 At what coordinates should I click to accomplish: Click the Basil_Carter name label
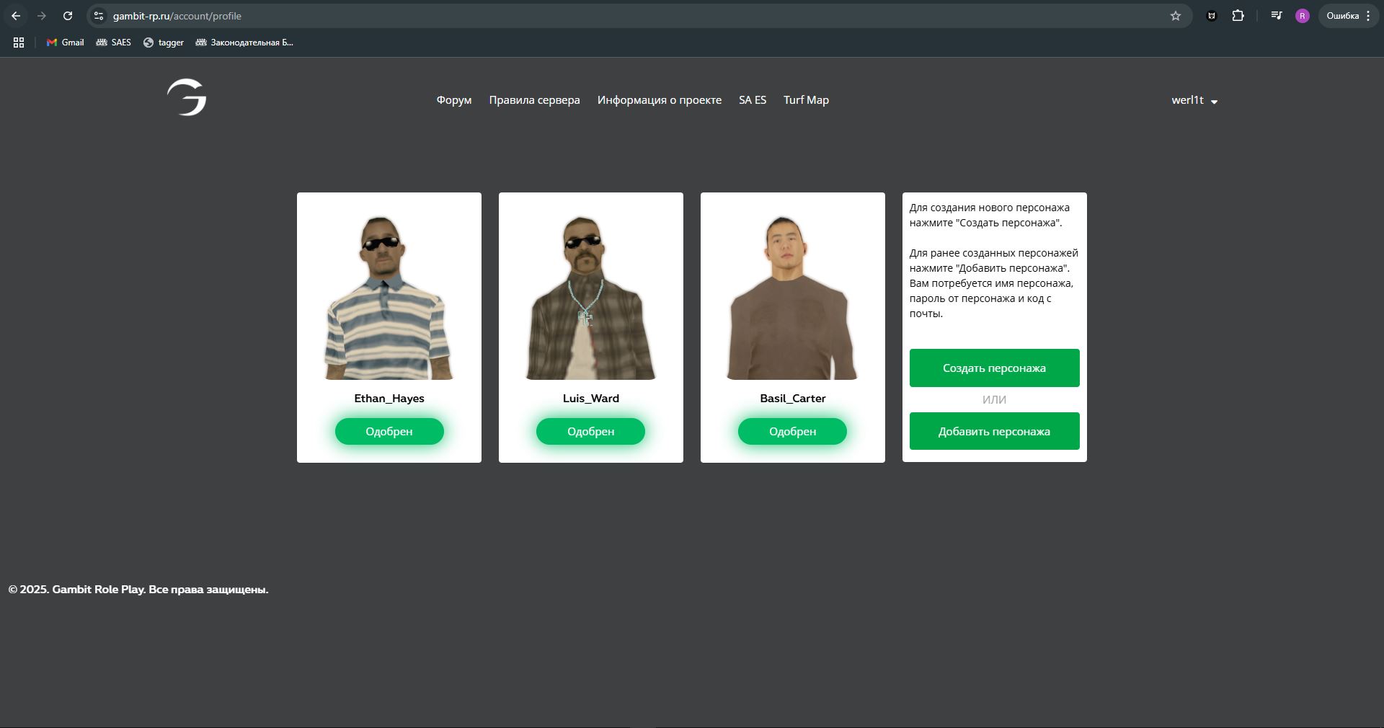pyautogui.click(x=793, y=399)
